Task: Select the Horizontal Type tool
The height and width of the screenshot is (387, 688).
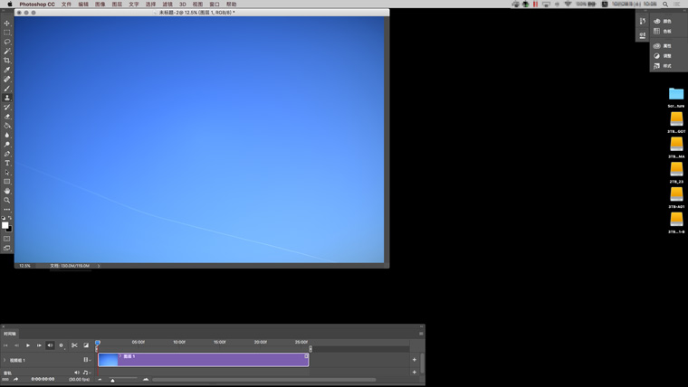Action: click(x=7, y=163)
